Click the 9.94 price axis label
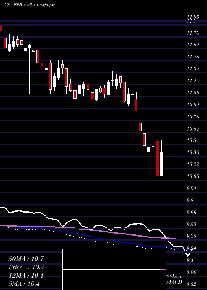Image resolution: width=207 pixels, height=290 pixels. 192,188
